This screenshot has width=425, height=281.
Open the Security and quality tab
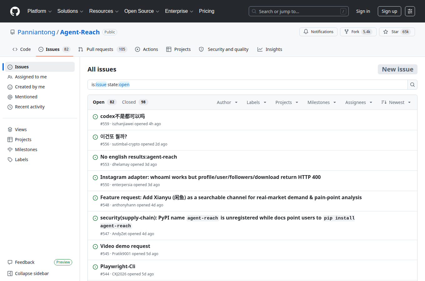click(224, 49)
